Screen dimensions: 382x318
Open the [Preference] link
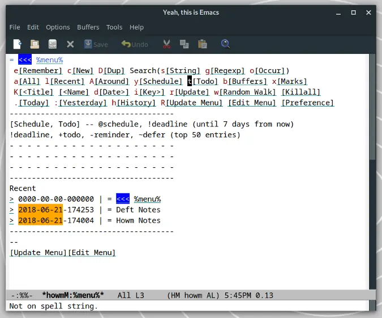pyautogui.click(x=307, y=103)
